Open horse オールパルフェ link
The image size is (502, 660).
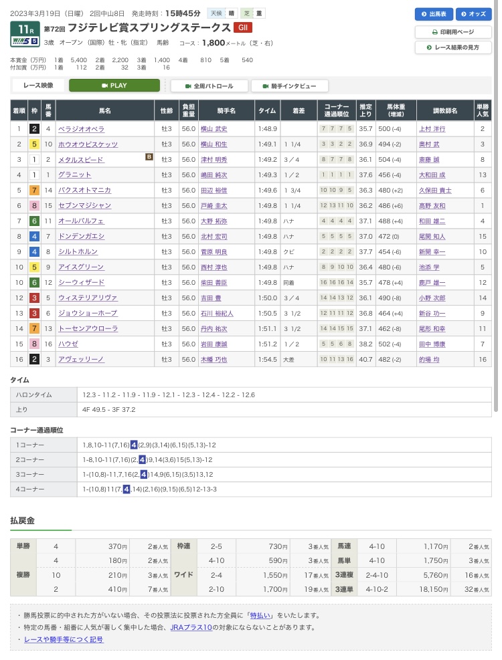coord(82,221)
